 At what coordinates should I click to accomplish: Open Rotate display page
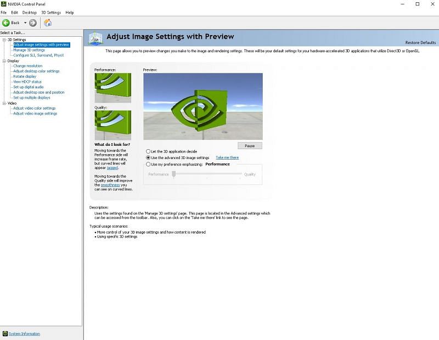[25, 76]
